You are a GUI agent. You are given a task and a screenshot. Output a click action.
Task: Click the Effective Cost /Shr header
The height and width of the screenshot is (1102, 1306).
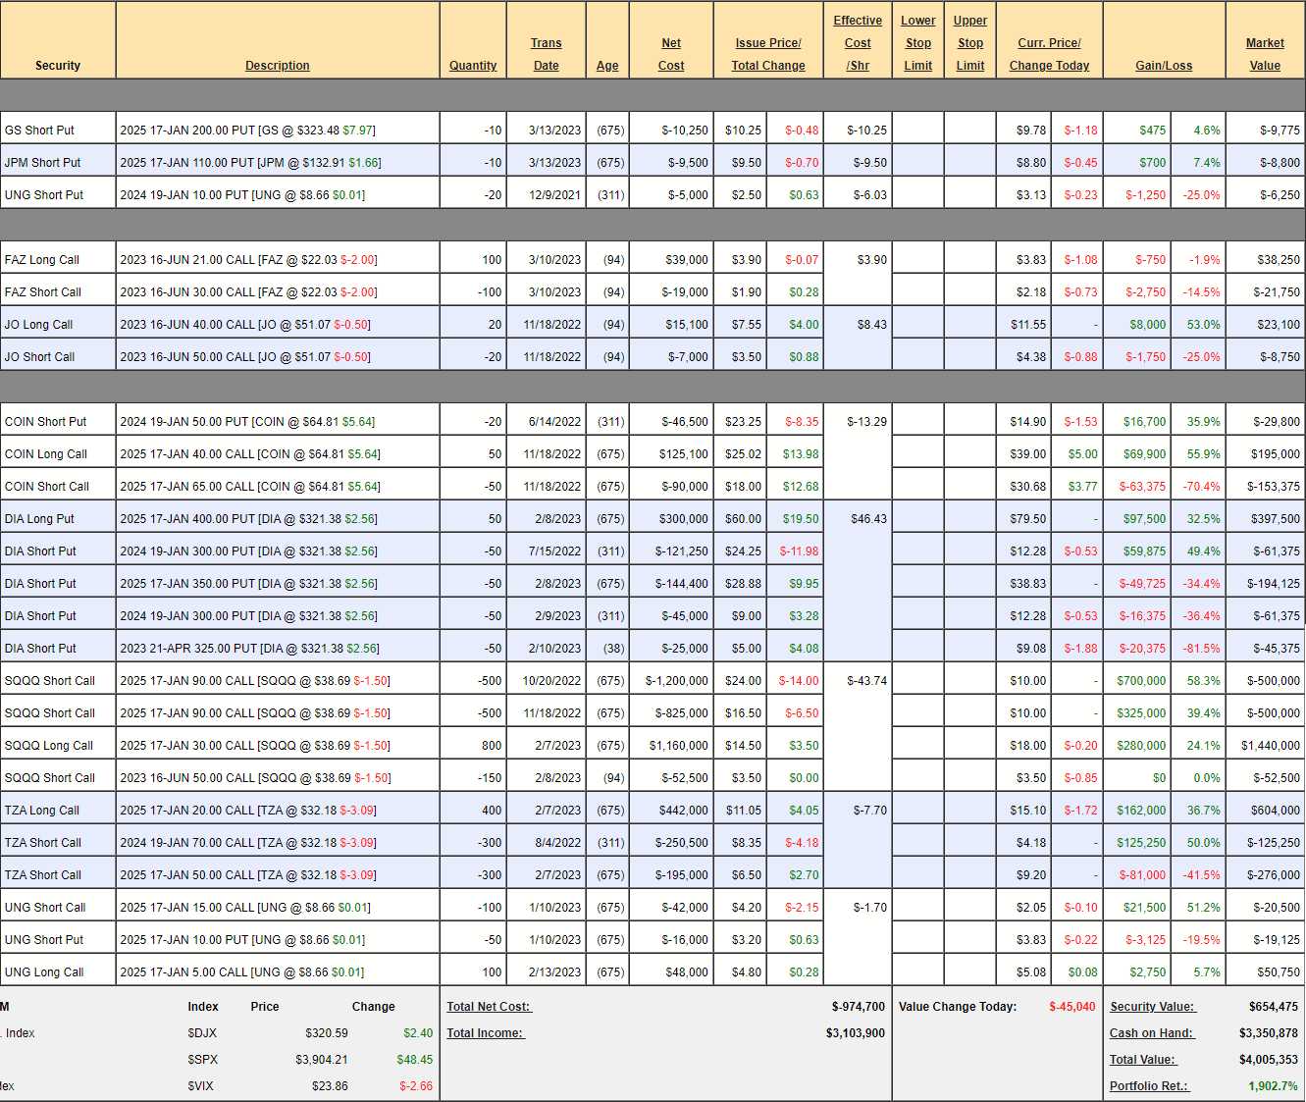858,43
